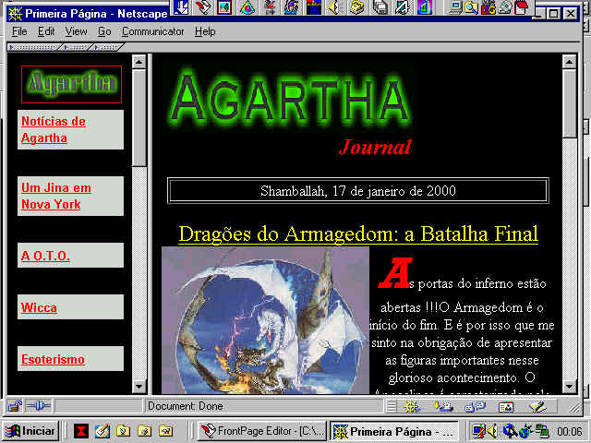This screenshot has height=443, width=591.
Task: Click the small Agartha logo in sidebar
Action: click(x=71, y=84)
